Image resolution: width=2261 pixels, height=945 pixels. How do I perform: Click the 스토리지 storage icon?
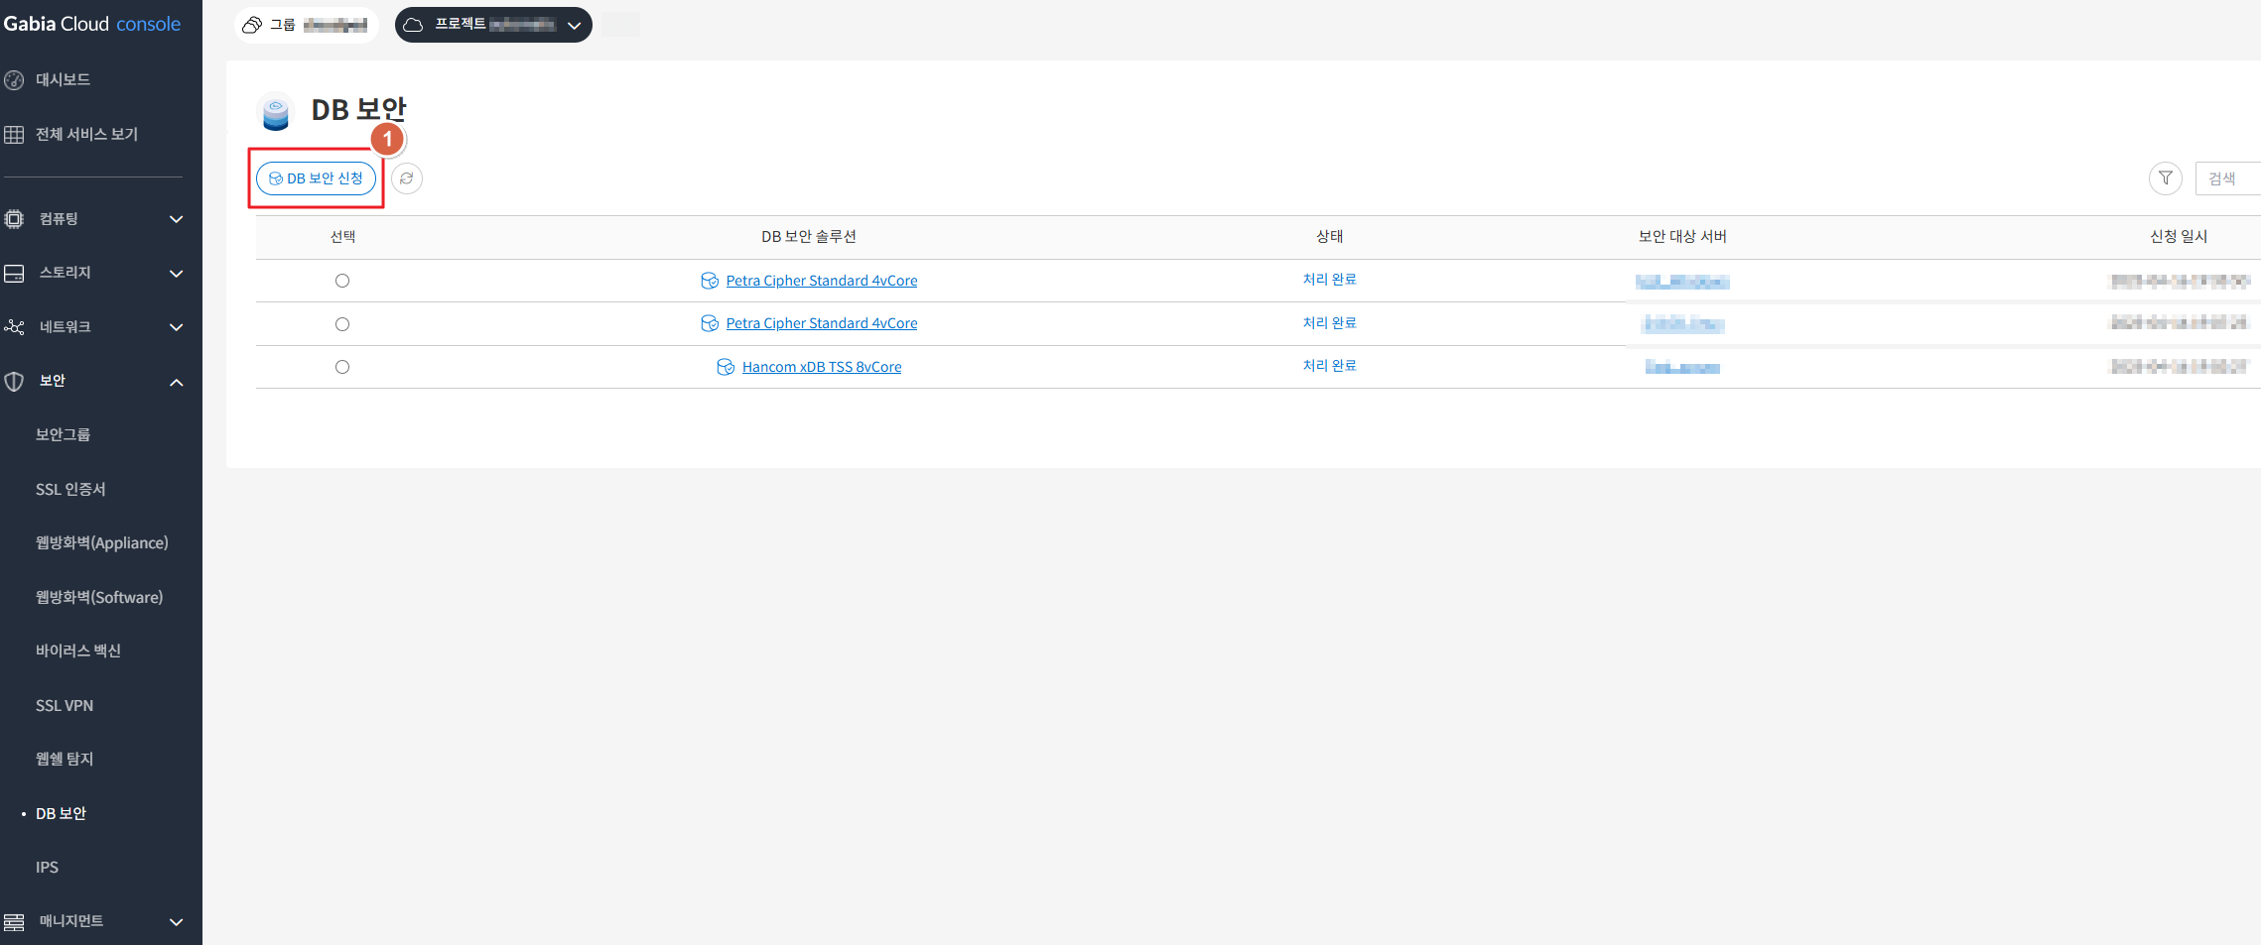coord(14,273)
